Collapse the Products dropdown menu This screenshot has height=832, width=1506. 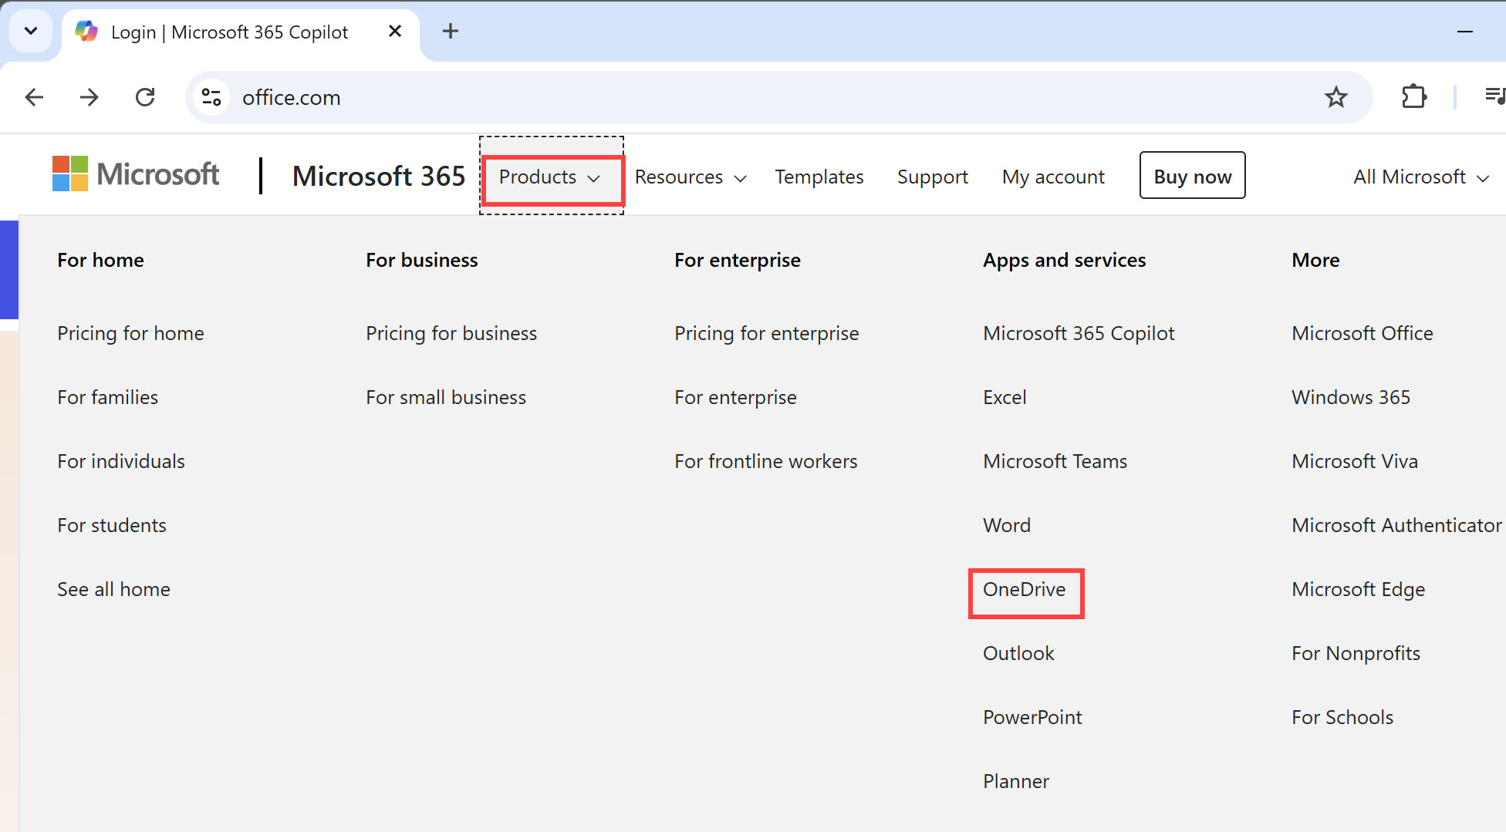[550, 177]
